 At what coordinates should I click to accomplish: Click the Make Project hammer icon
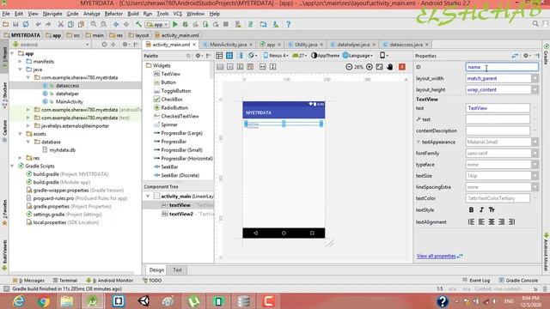click(138, 25)
